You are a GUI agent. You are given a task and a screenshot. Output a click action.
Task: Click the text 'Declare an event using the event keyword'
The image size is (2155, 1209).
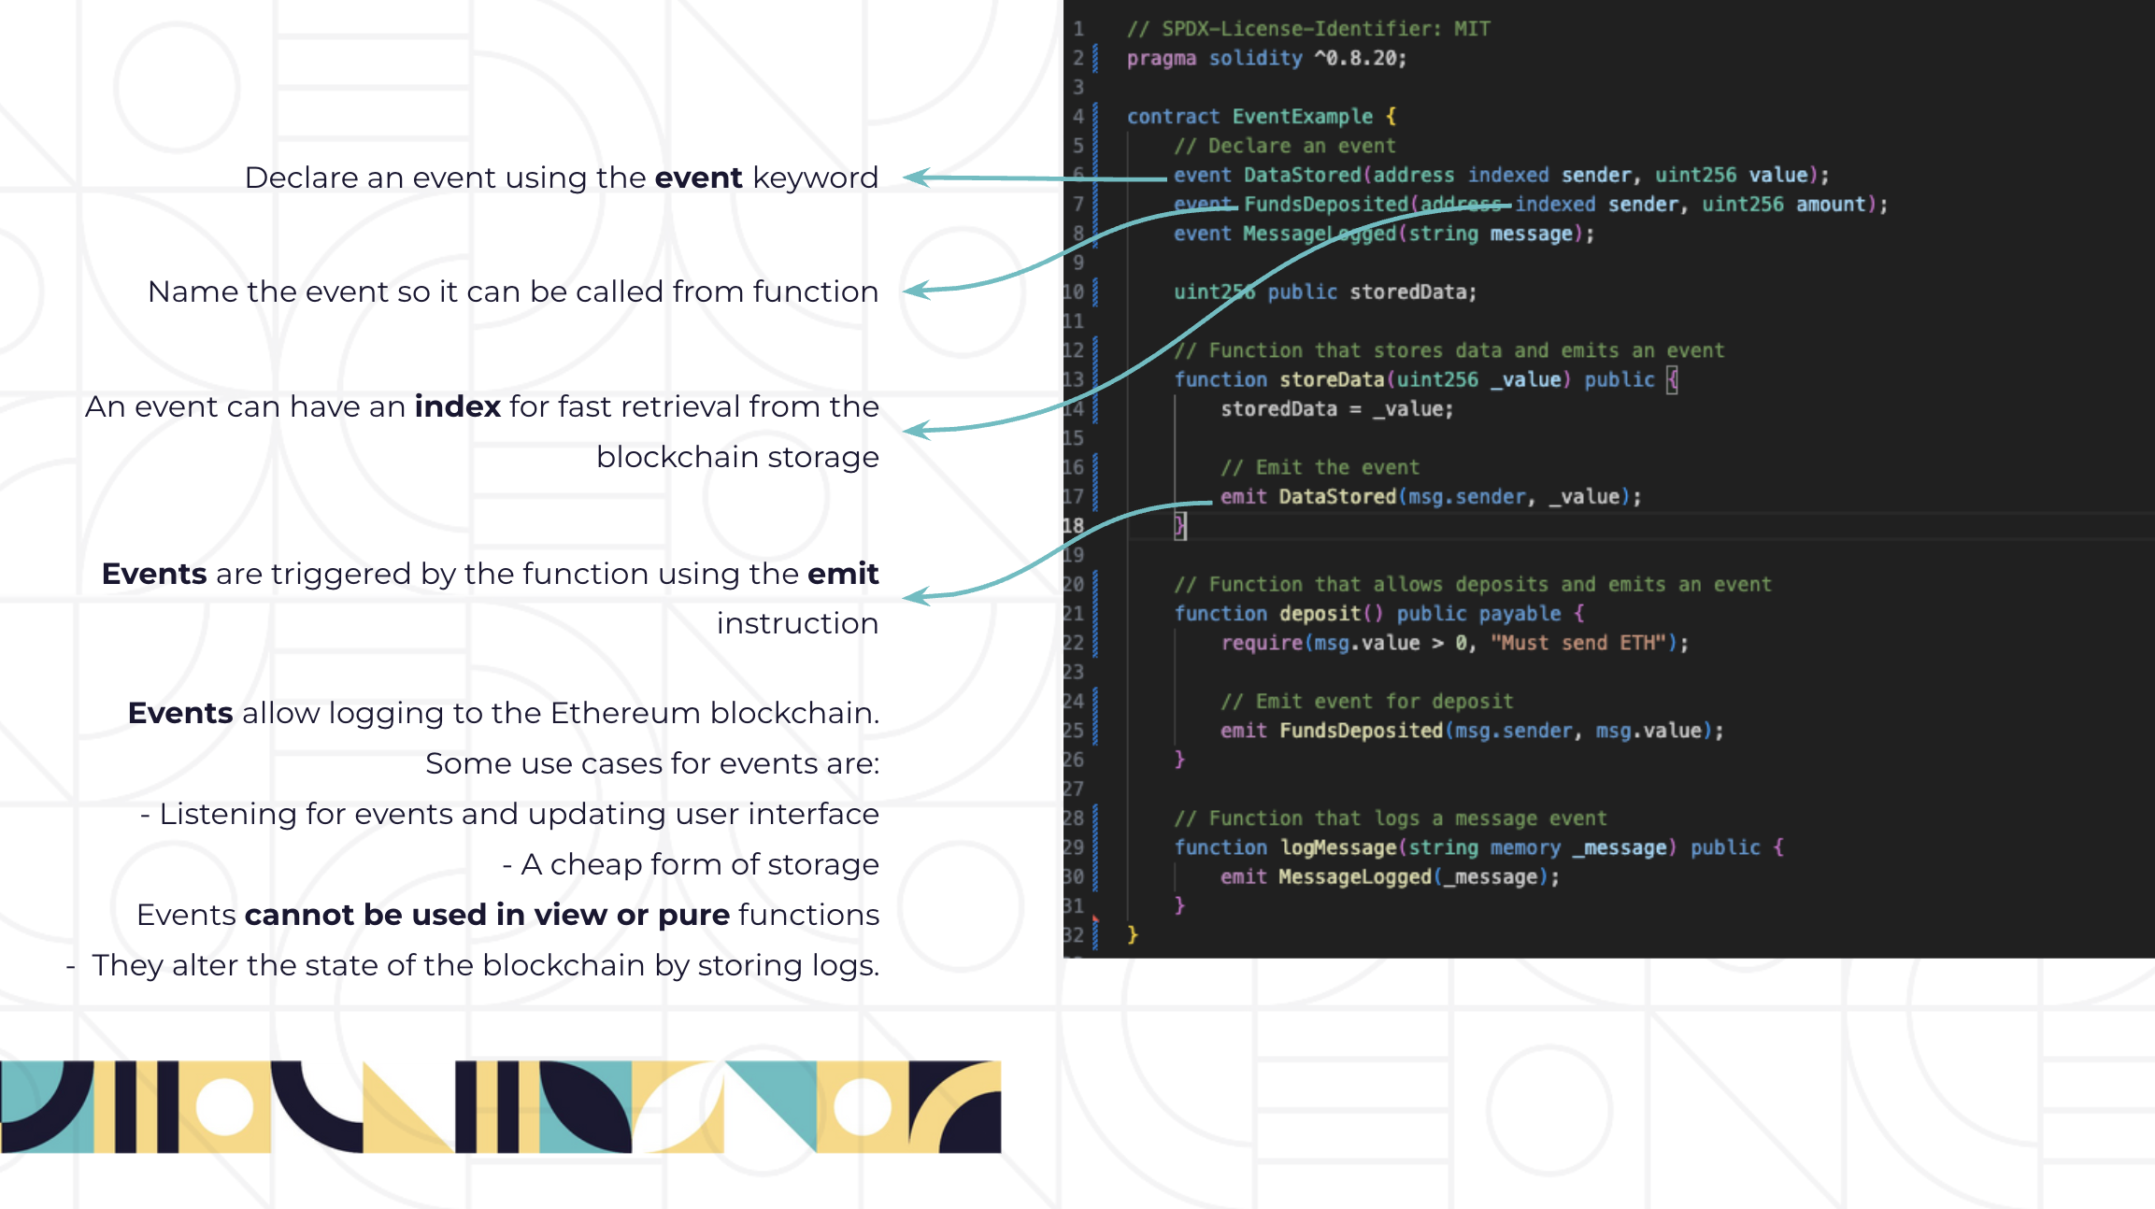click(562, 178)
